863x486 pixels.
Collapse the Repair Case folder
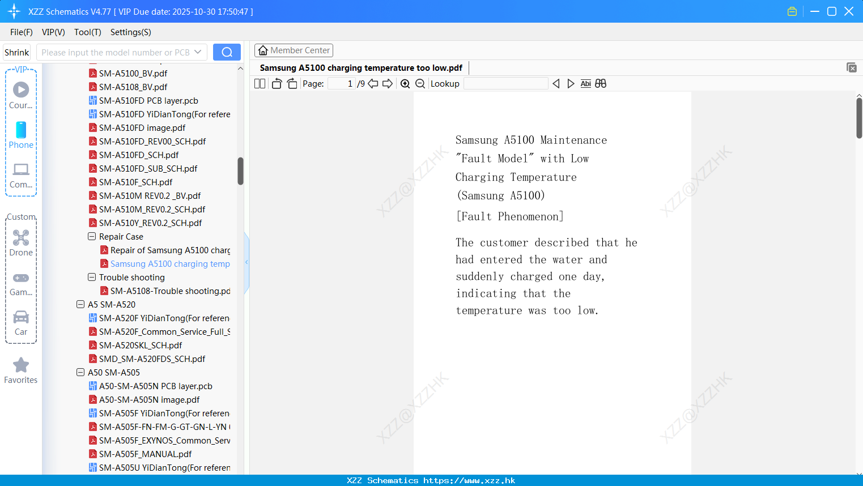[92, 236]
